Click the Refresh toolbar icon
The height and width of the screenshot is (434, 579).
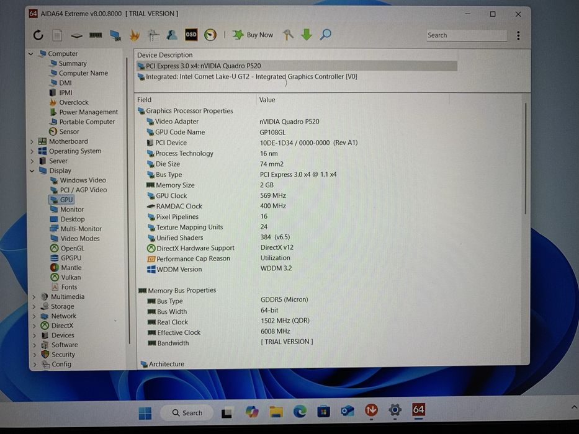[x=38, y=35]
